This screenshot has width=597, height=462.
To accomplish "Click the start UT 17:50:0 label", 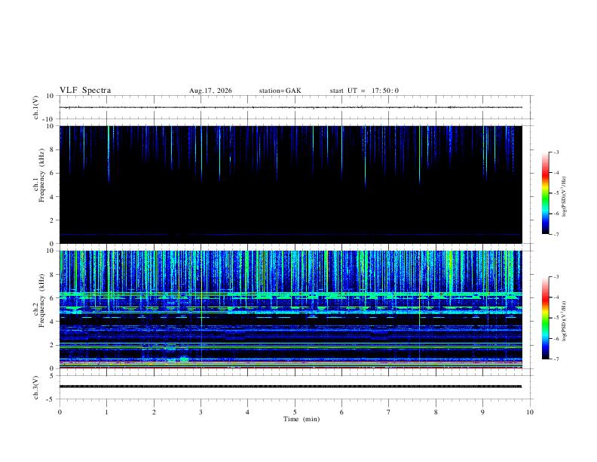I will (x=364, y=91).
